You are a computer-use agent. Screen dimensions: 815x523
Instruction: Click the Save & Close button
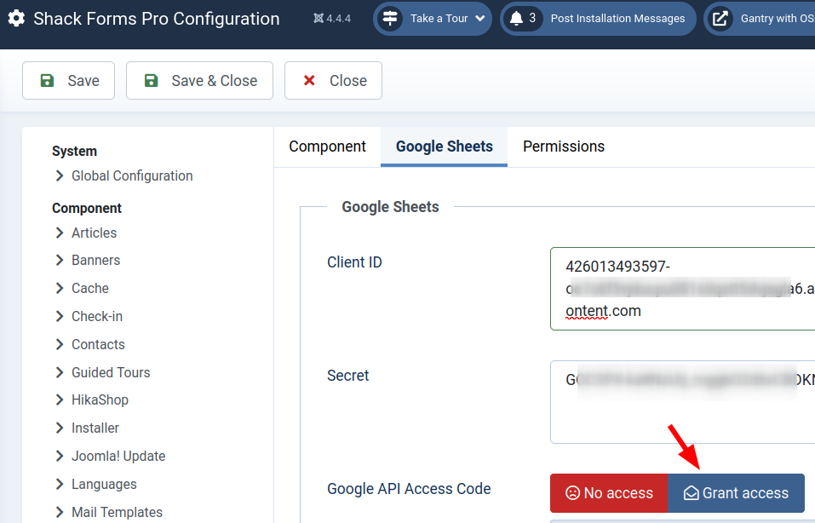(199, 81)
